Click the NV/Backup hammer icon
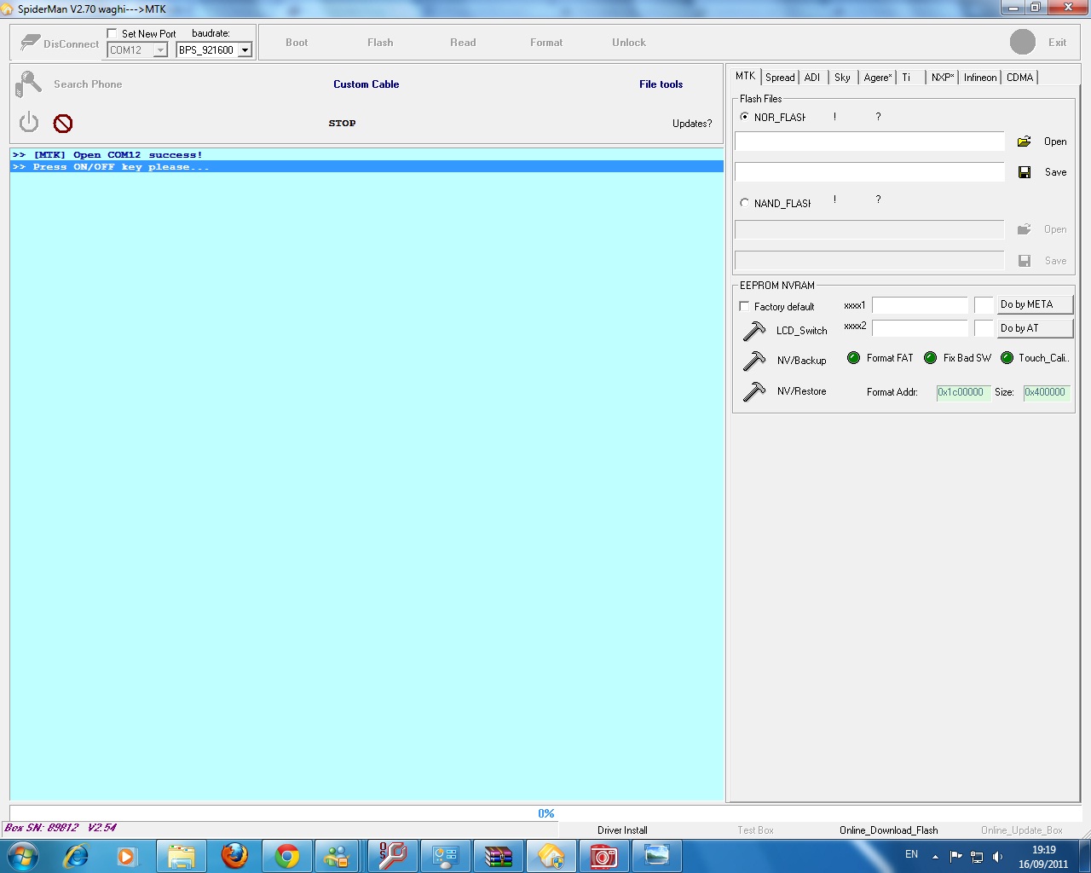Image resolution: width=1091 pixels, height=873 pixels. [754, 360]
